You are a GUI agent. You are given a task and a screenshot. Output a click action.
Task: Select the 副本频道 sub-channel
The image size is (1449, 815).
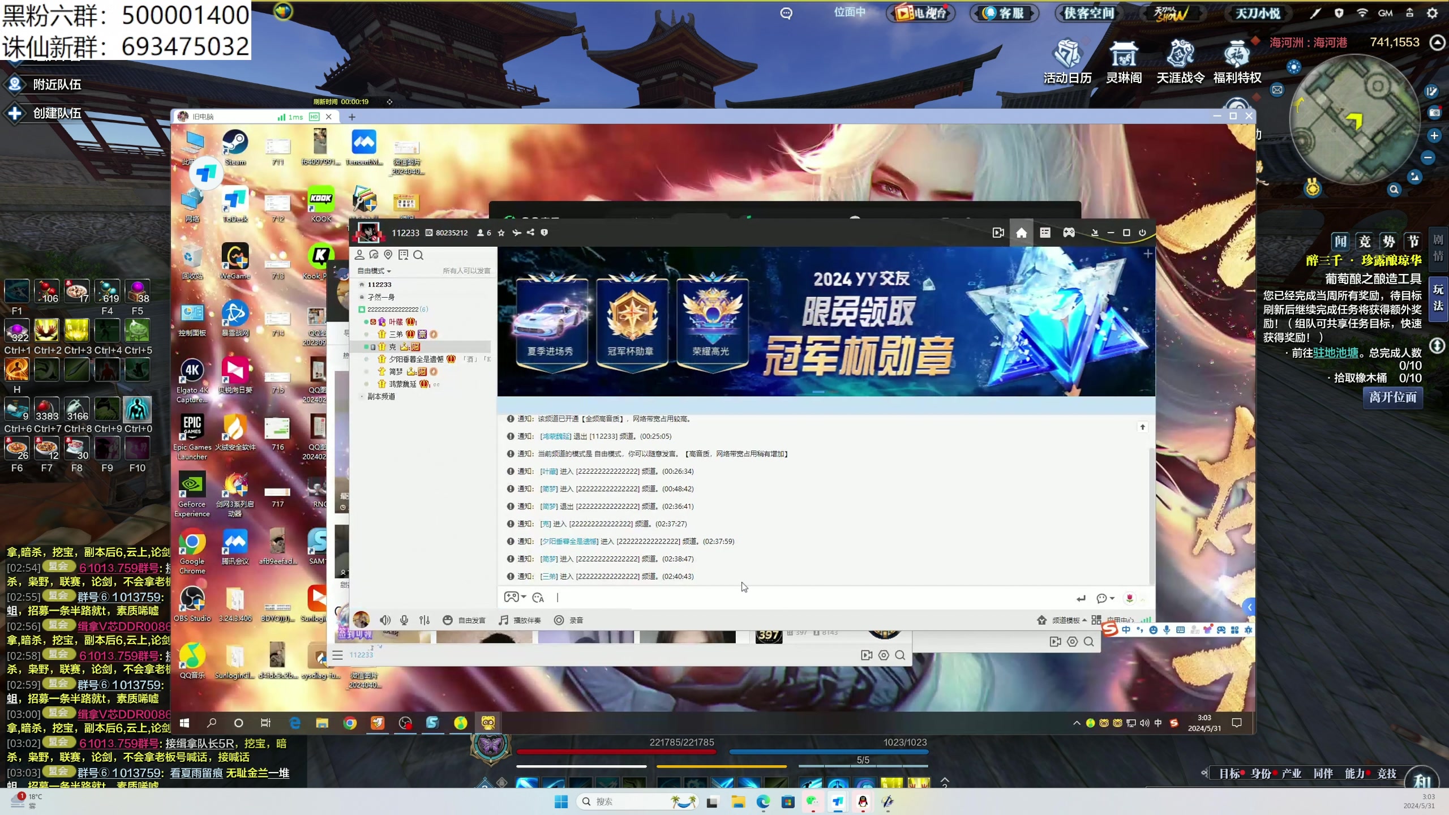[381, 397]
